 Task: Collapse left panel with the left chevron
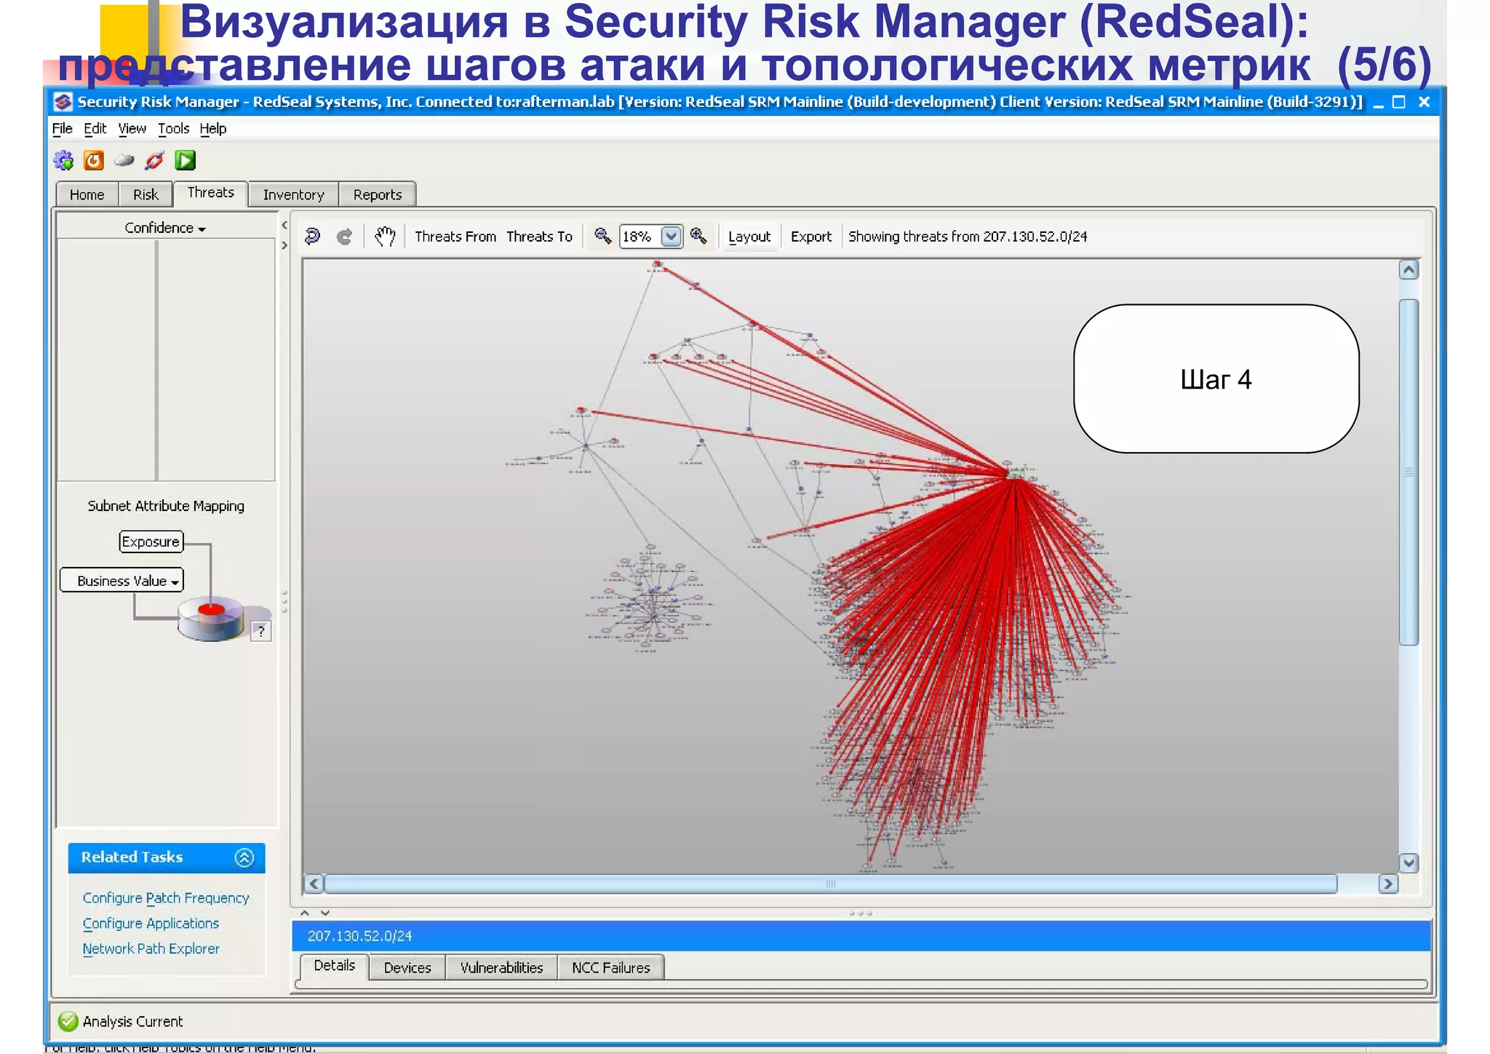[284, 226]
